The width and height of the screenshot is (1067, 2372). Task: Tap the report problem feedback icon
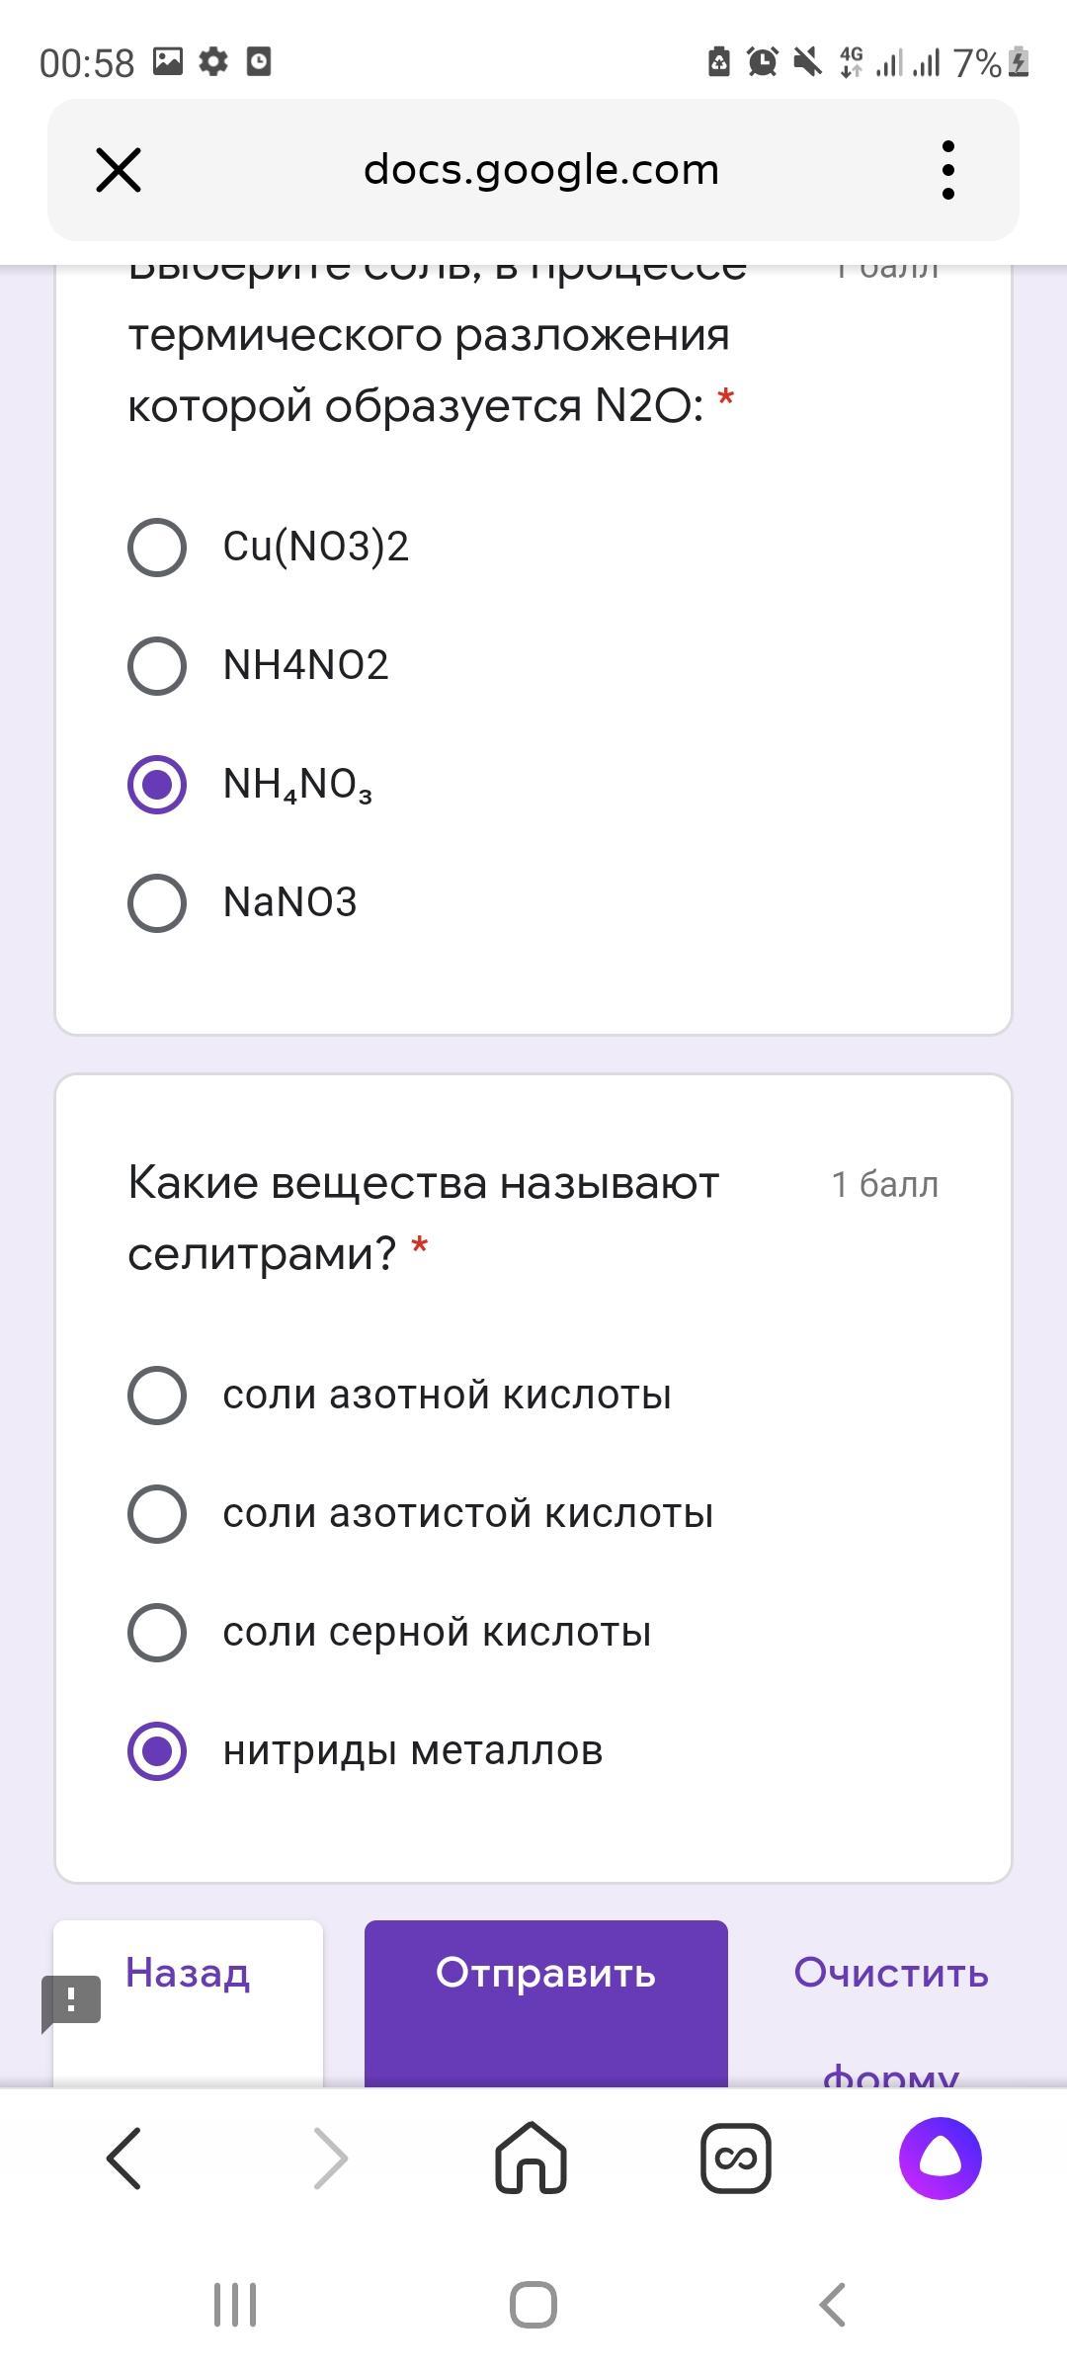[71, 2001]
